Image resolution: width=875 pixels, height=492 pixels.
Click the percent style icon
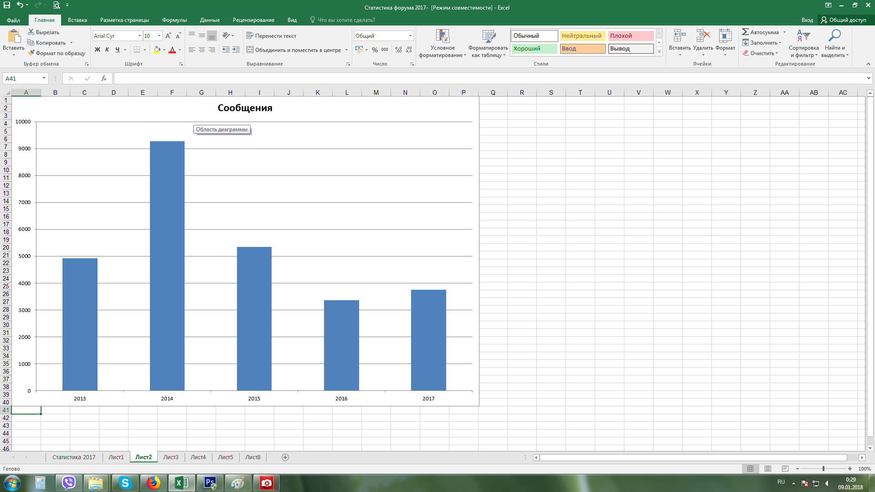pyautogui.click(x=375, y=50)
